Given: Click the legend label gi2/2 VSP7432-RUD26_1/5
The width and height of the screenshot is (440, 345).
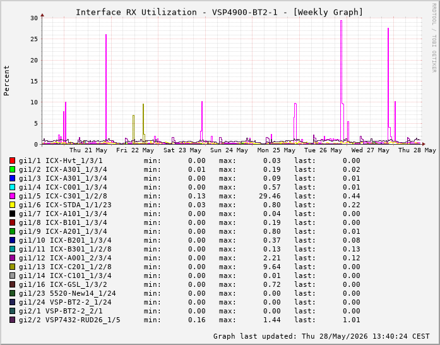Looking at the screenshot, I should pyautogui.click(x=69, y=320).
